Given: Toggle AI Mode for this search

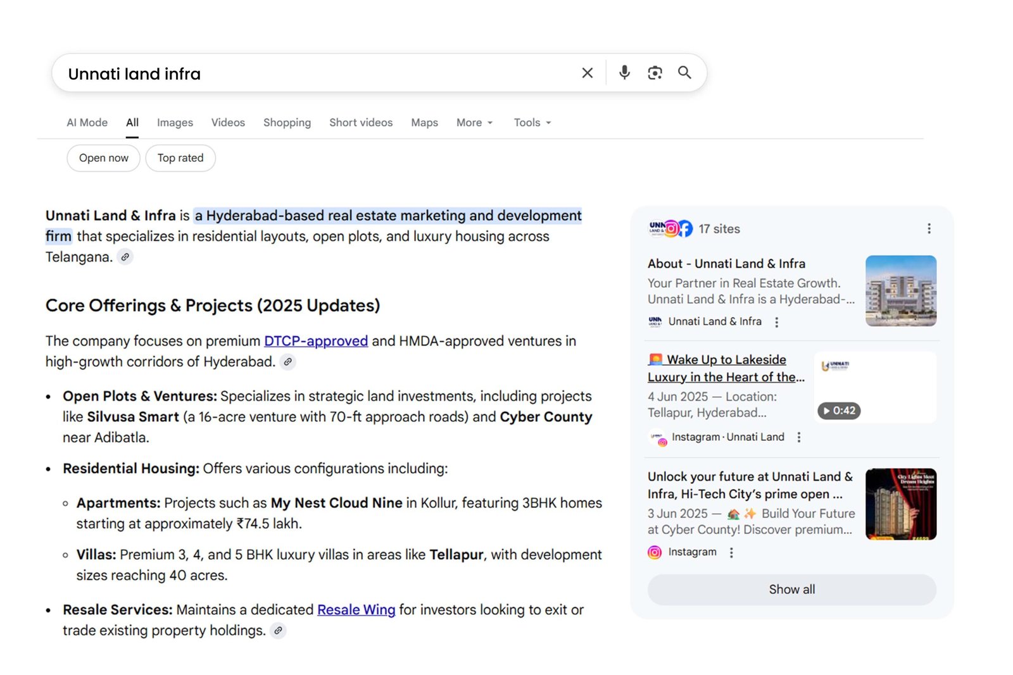Looking at the screenshot, I should [87, 122].
